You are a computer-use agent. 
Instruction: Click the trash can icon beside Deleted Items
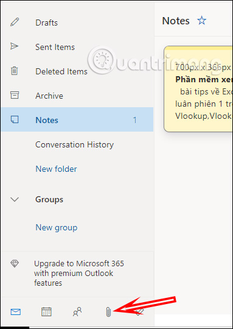[15, 71]
